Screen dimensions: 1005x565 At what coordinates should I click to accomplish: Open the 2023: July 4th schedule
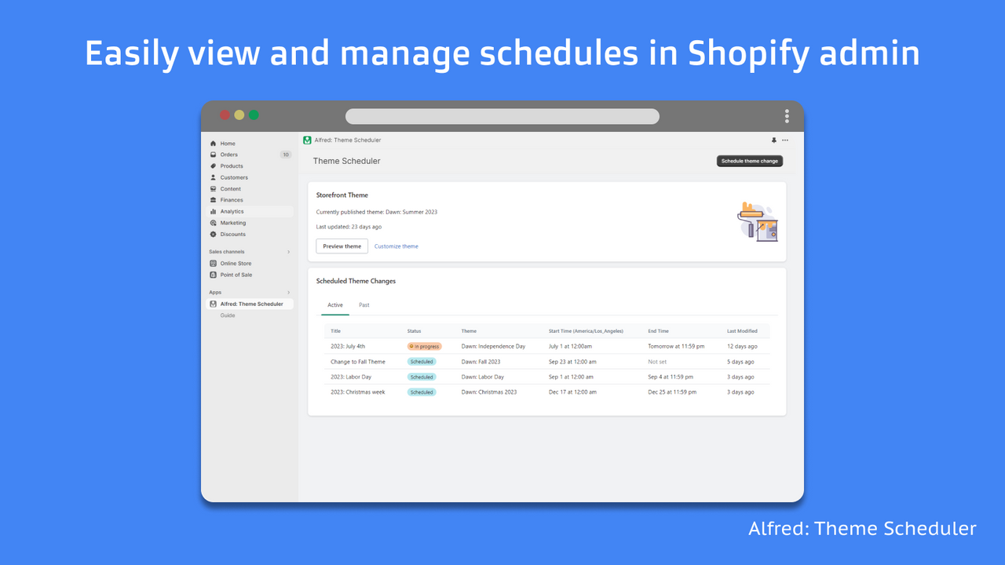(x=348, y=346)
